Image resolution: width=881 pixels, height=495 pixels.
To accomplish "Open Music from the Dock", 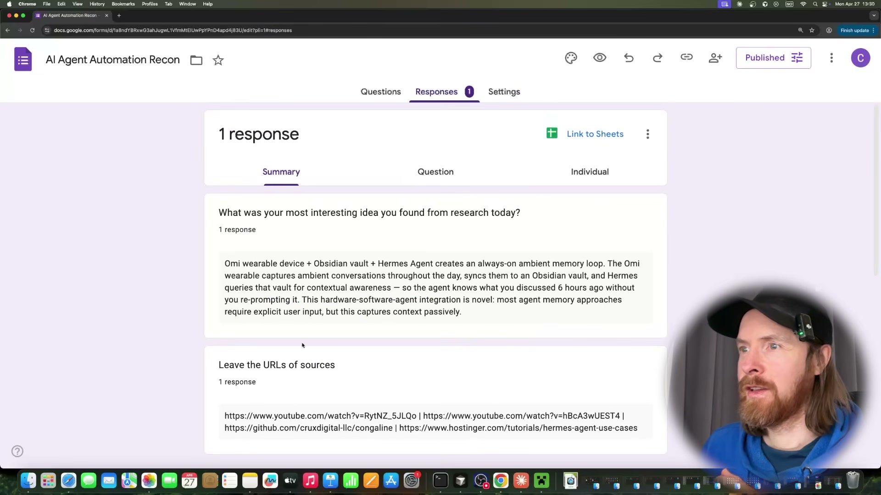I will (310, 480).
